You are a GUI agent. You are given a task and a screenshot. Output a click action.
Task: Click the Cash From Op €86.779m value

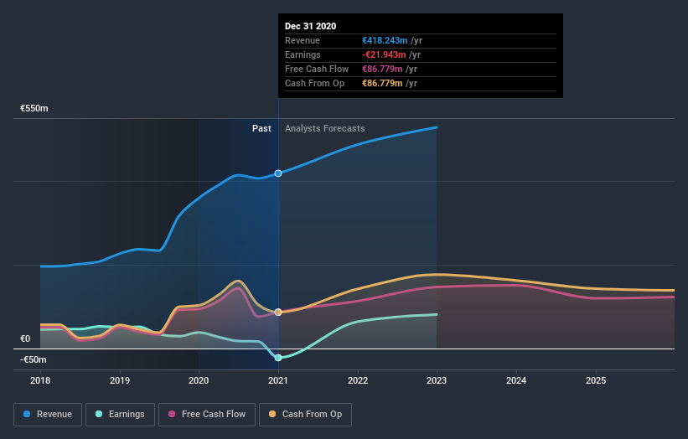point(382,83)
